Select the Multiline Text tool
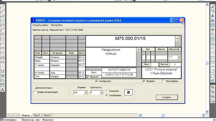 point(2,90)
